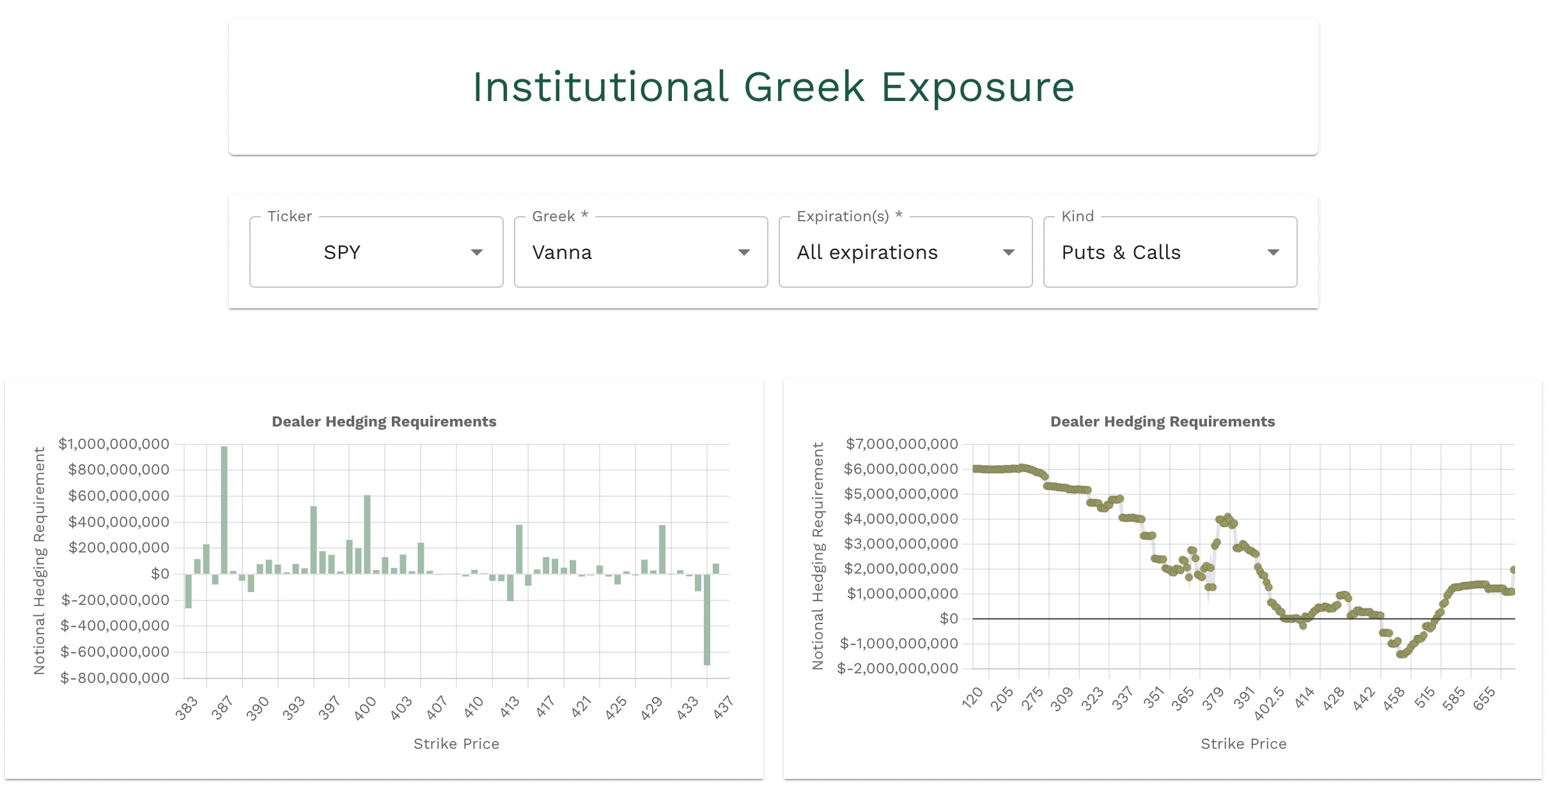
Task: Click the Ticker dropdown arrow icon
Action: click(x=476, y=253)
